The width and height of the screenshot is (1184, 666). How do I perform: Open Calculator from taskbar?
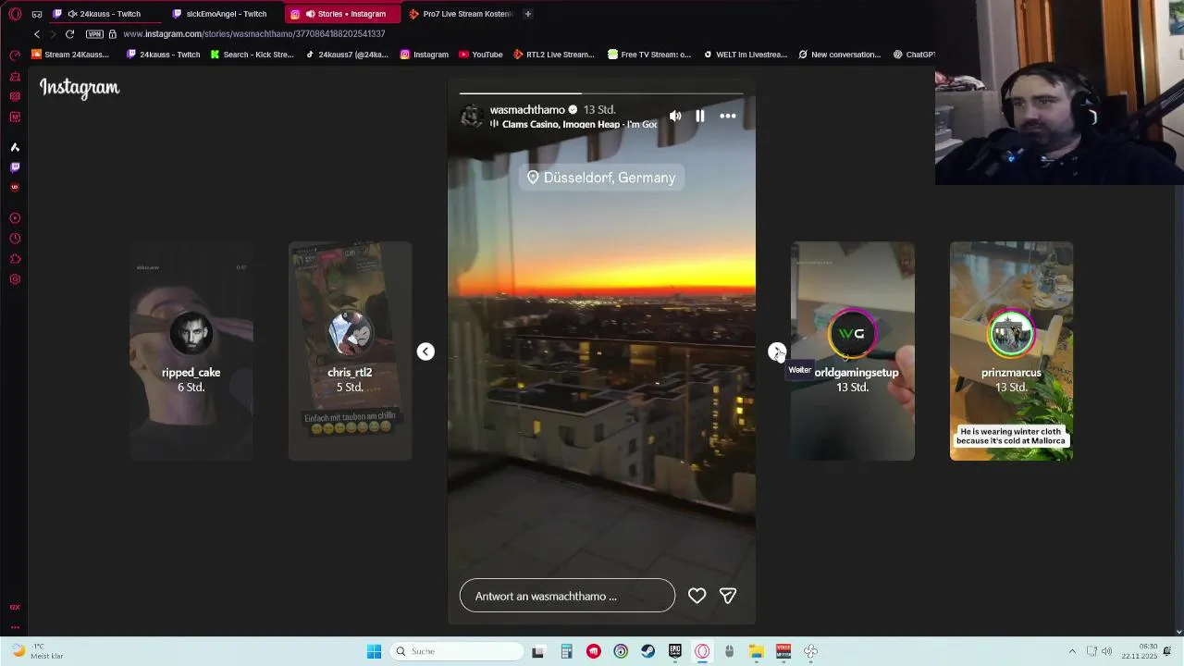coord(566,651)
